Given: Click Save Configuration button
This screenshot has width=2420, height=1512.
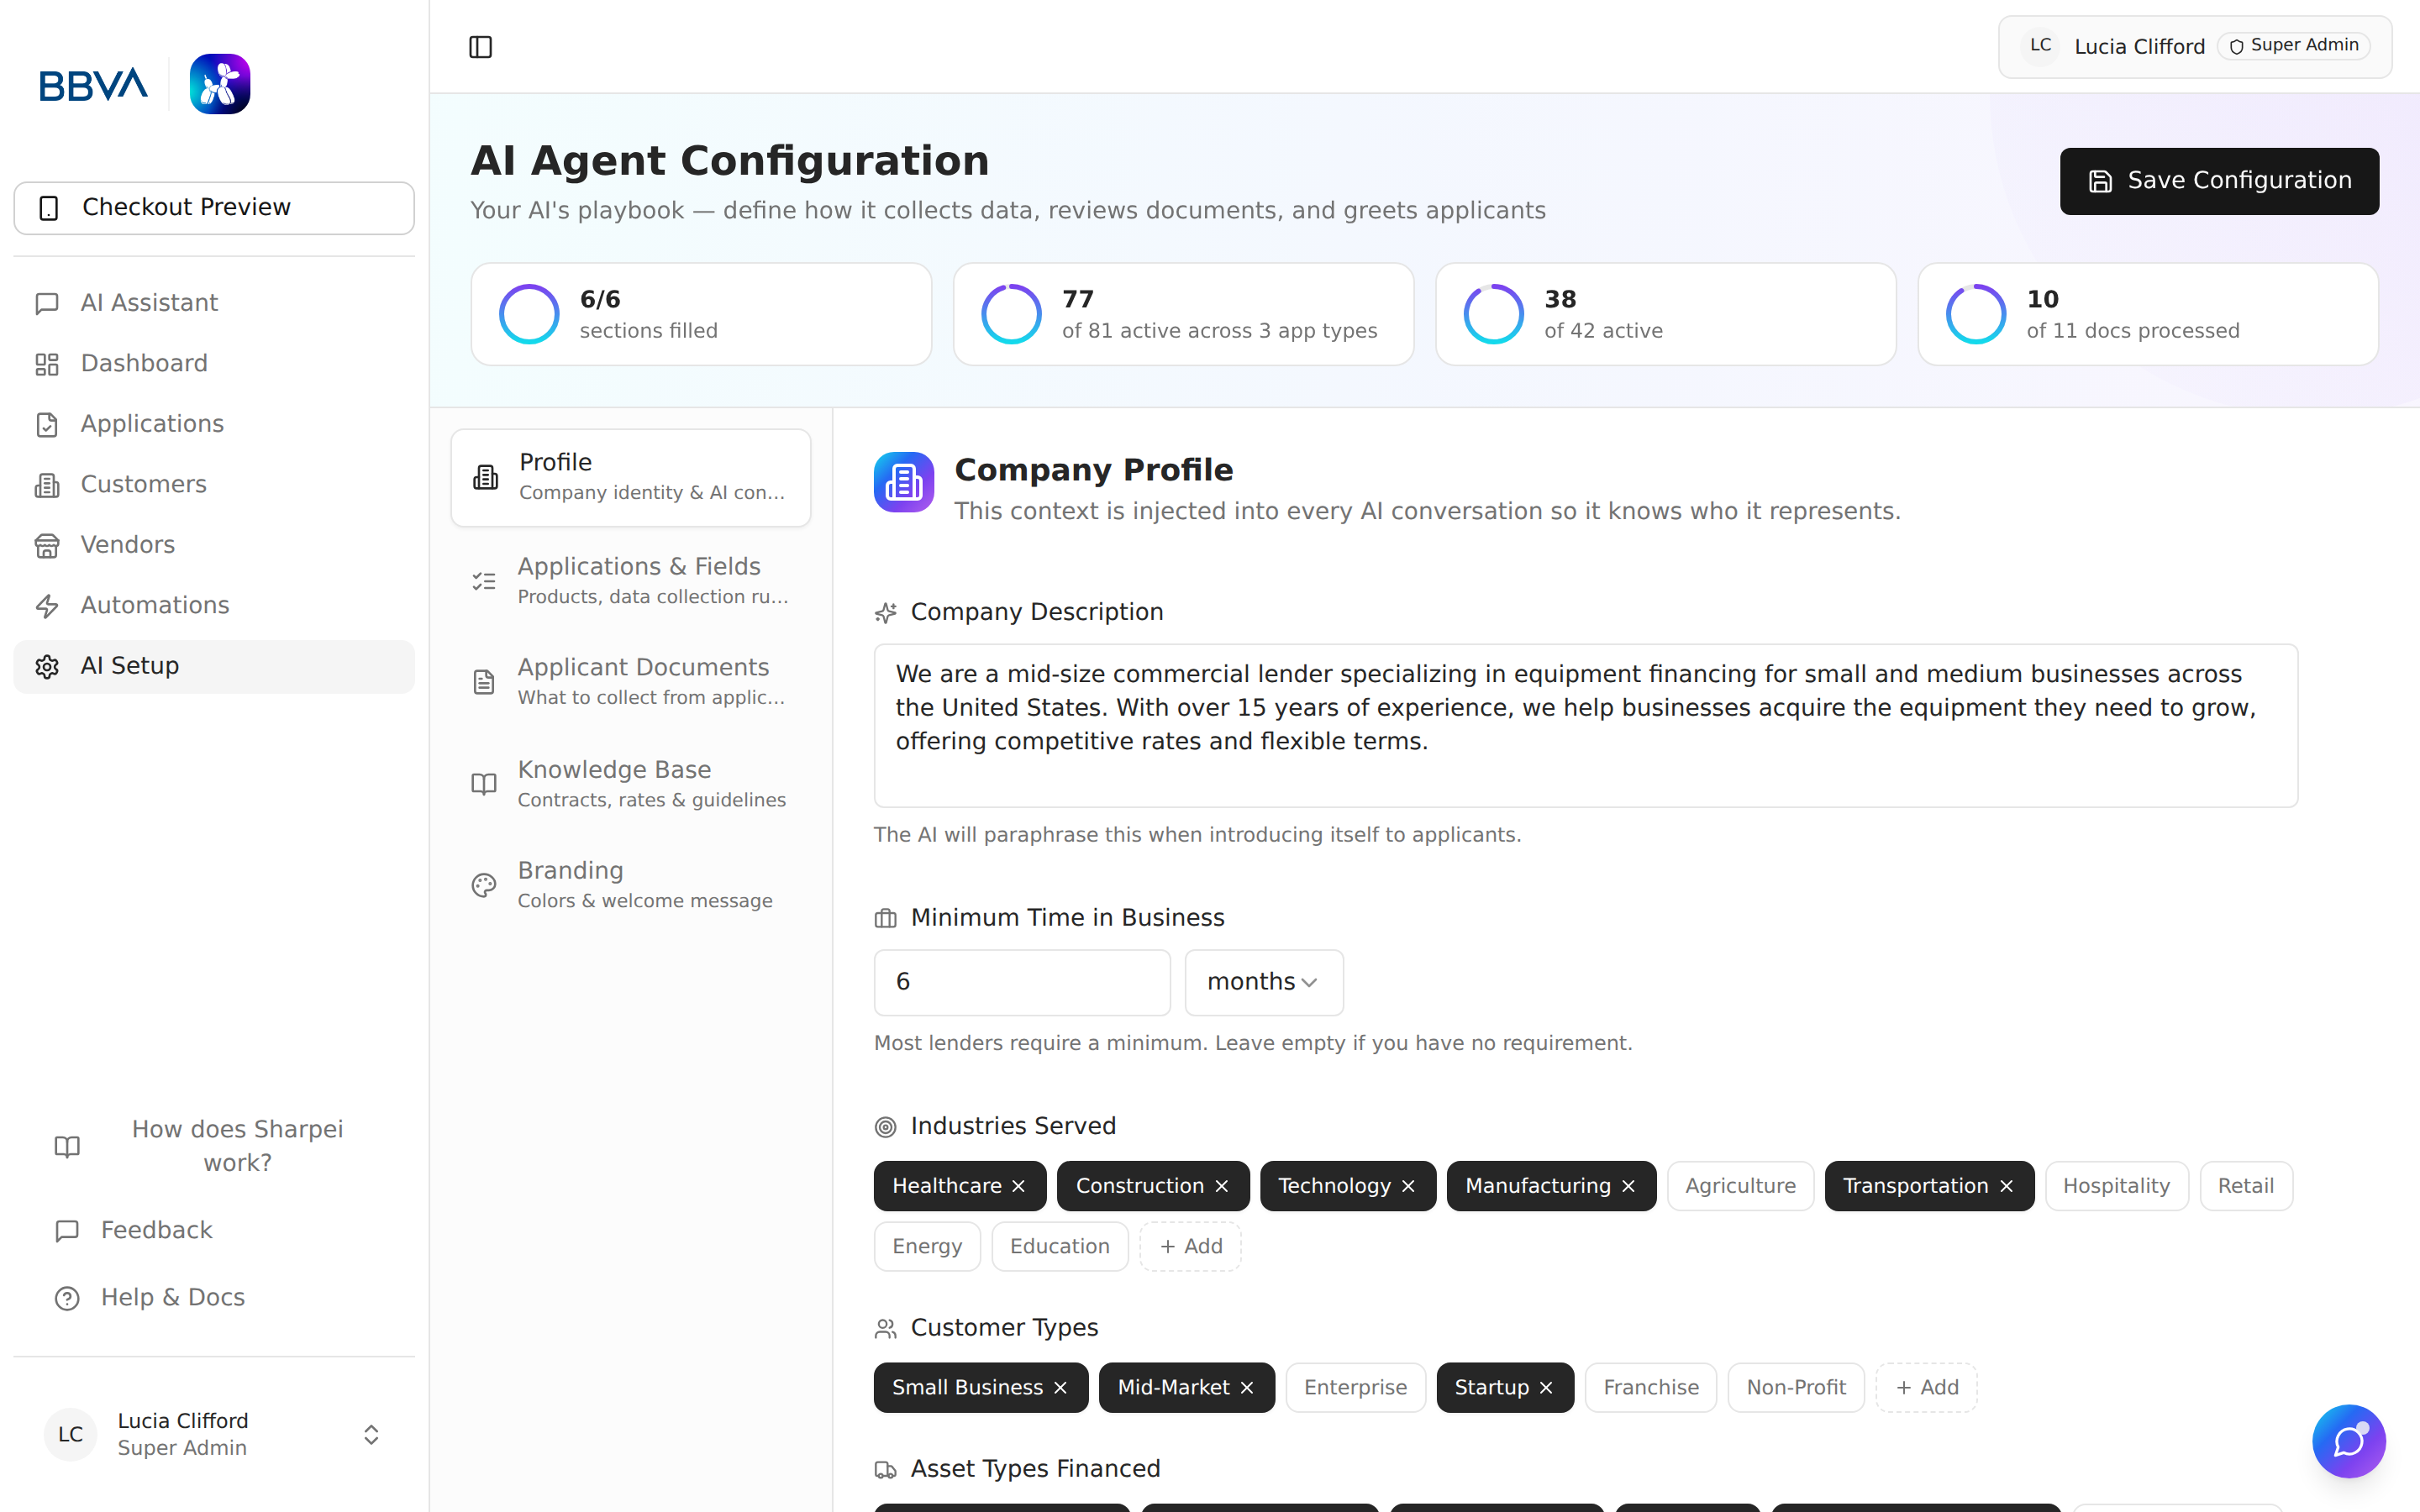Looking at the screenshot, I should coord(2218,181).
